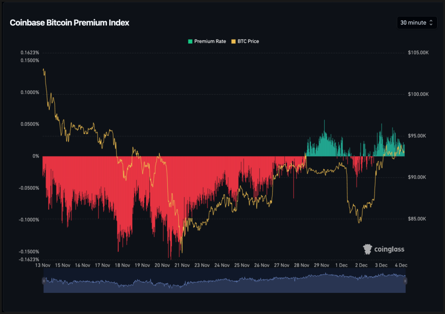Select the 13 Nov date label

click(43, 265)
